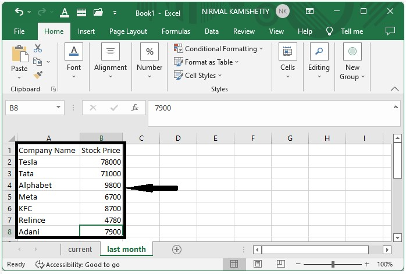Add a new sheet with plus icon
Screen dimensions: 406x274
177,249
